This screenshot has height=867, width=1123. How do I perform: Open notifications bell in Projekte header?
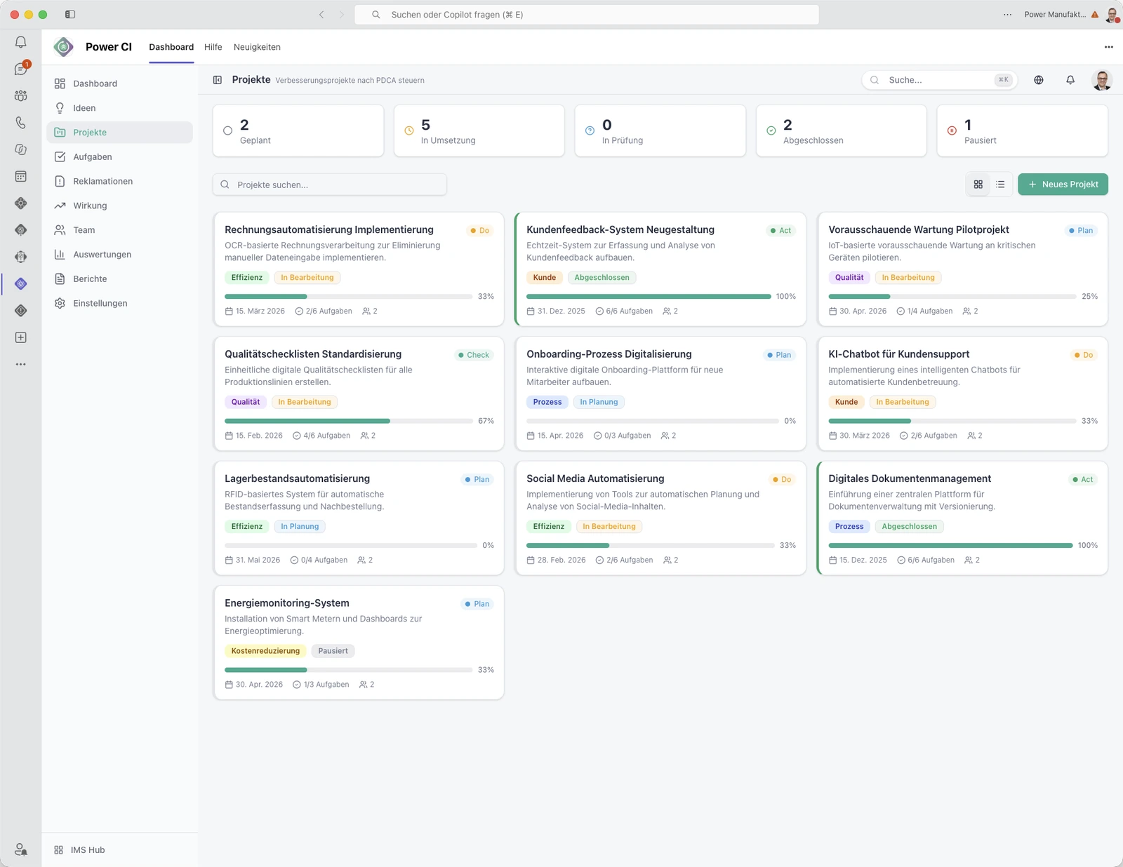[1070, 80]
